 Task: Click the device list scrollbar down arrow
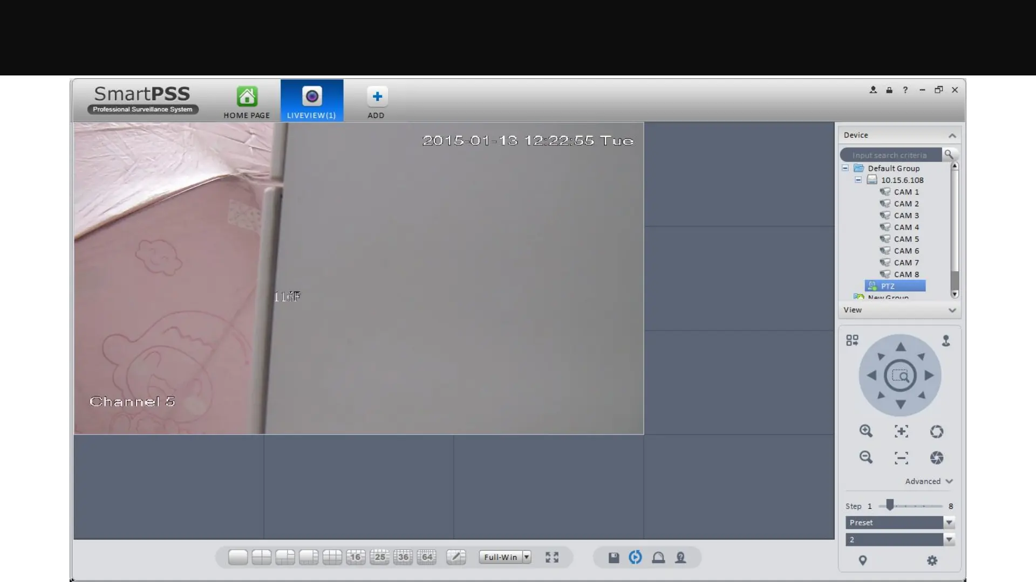[x=955, y=294]
